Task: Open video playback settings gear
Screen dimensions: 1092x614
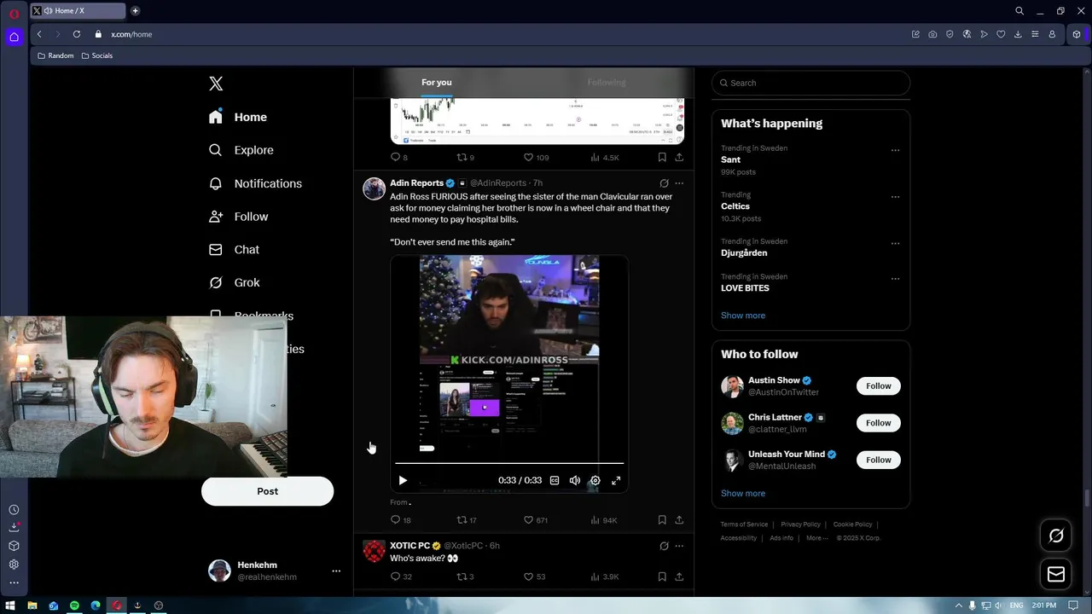Action: point(595,480)
